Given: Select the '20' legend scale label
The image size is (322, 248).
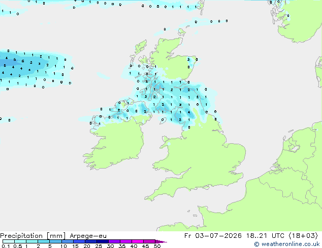Looking at the screenshot, I should click(87, 246).
